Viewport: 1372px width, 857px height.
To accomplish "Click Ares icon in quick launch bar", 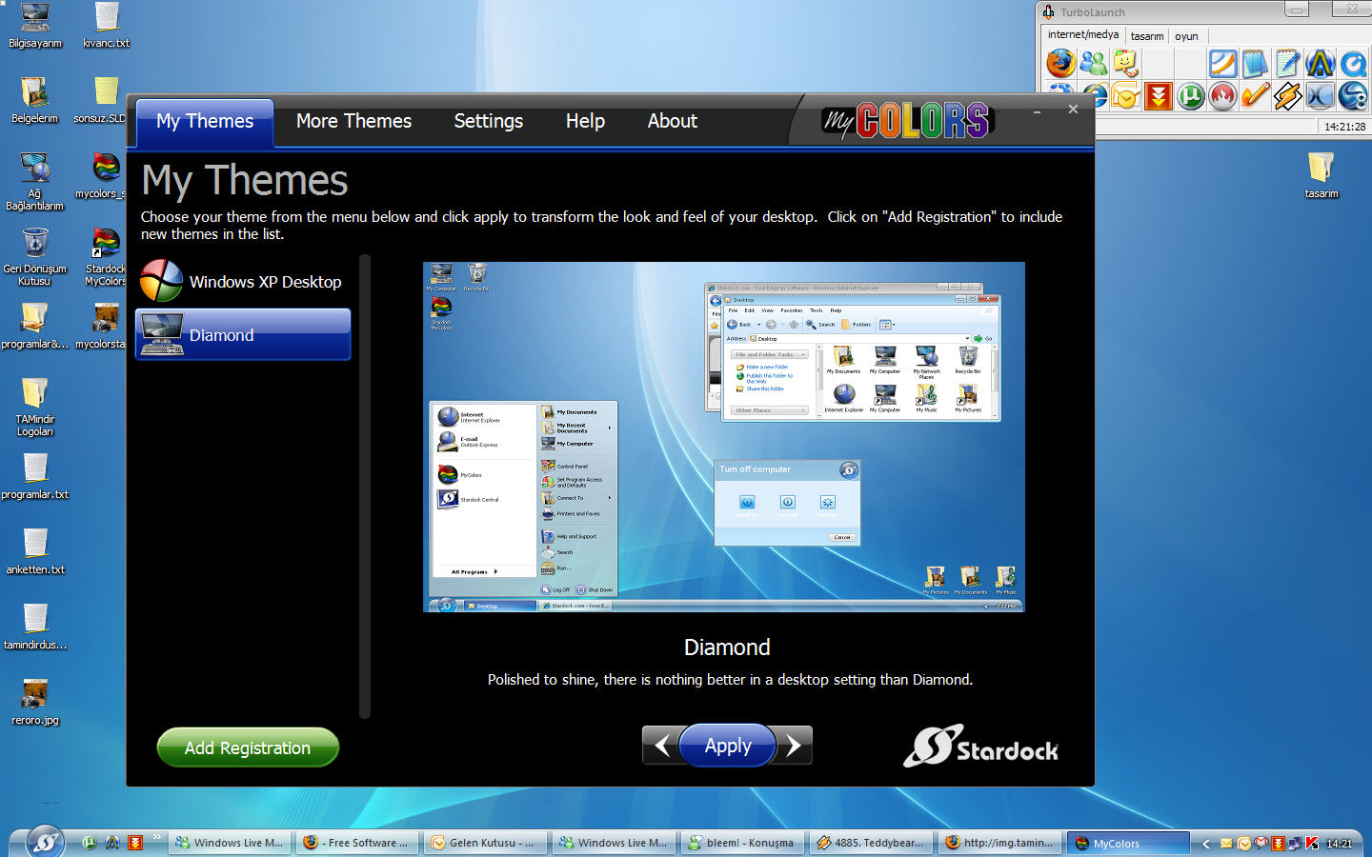I will (x=112, y=843).
